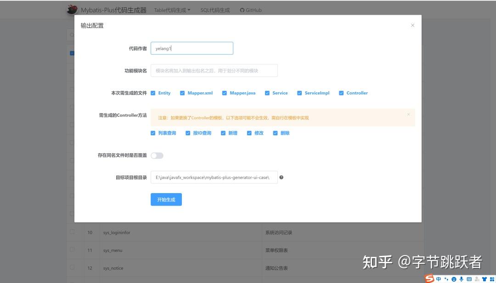Uncheck the Entity file checkbox
496x283 pixels.
pyautogui.click(x=153, y=93)
